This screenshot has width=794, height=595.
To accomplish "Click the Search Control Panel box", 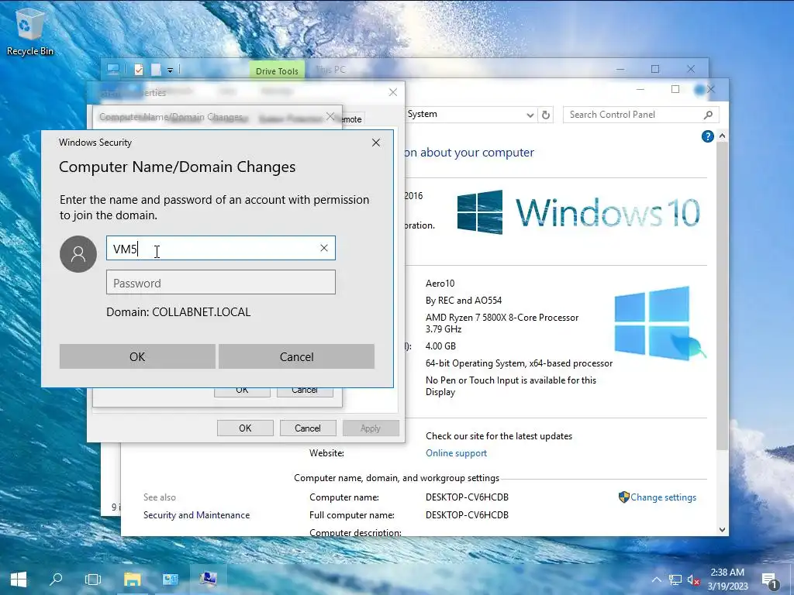I will pos(633,115).
